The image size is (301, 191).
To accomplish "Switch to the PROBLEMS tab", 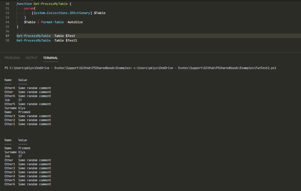I will coord(12,58).
